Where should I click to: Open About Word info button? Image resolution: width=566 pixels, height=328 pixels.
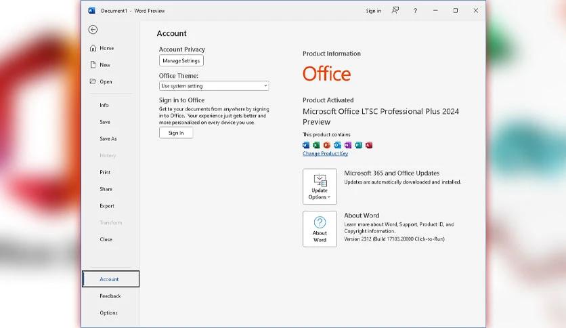tap(320, 228)
